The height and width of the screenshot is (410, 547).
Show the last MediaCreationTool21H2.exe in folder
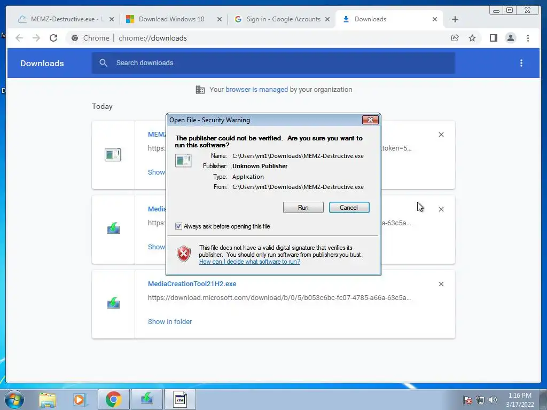coord(170,321)
